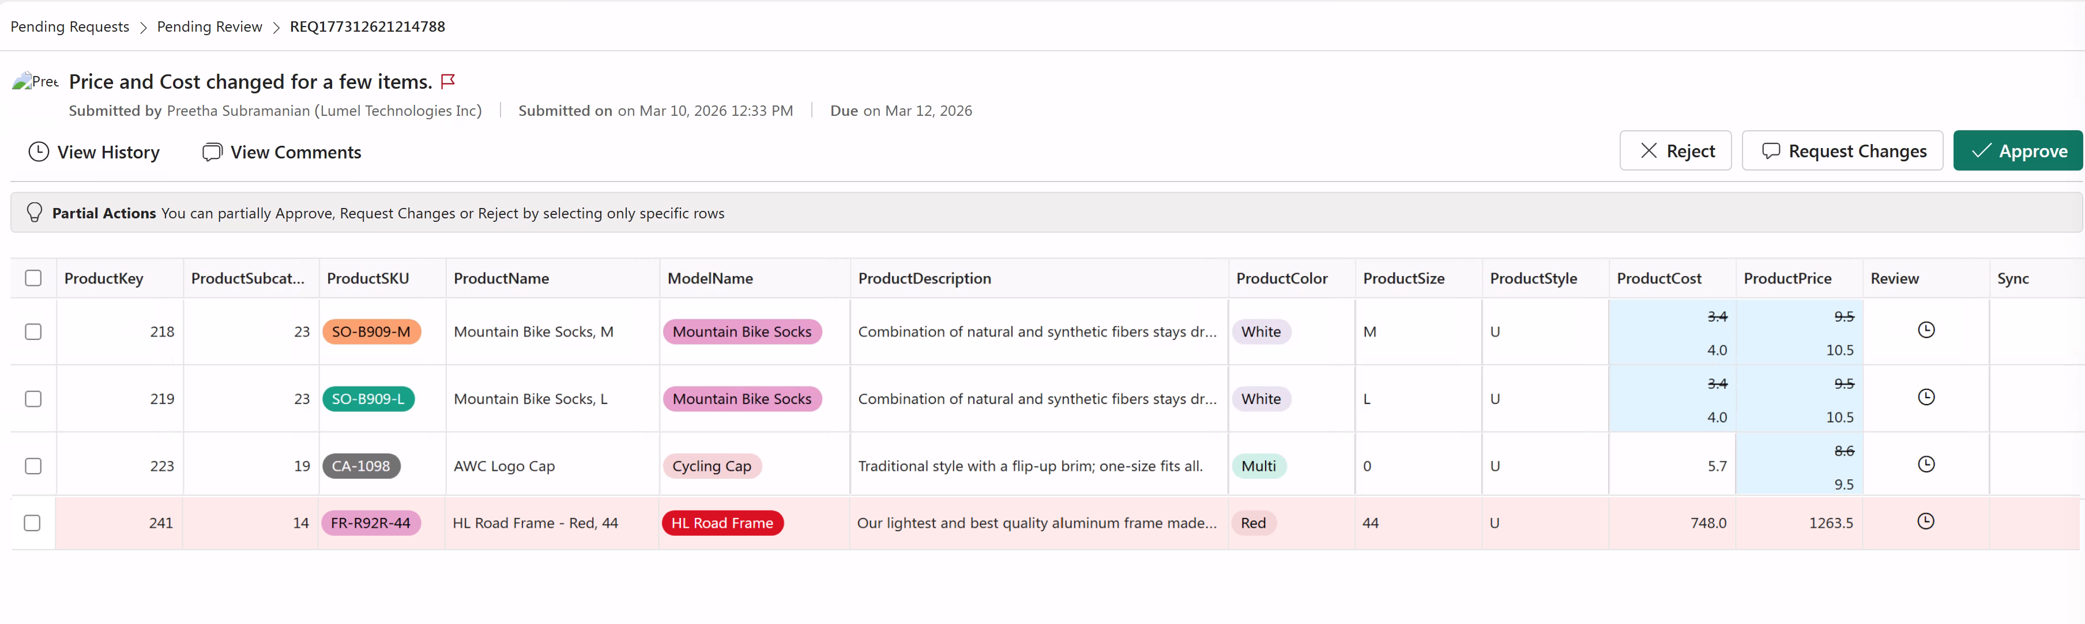Click review clock icon for product 219

pos(1925,397)
